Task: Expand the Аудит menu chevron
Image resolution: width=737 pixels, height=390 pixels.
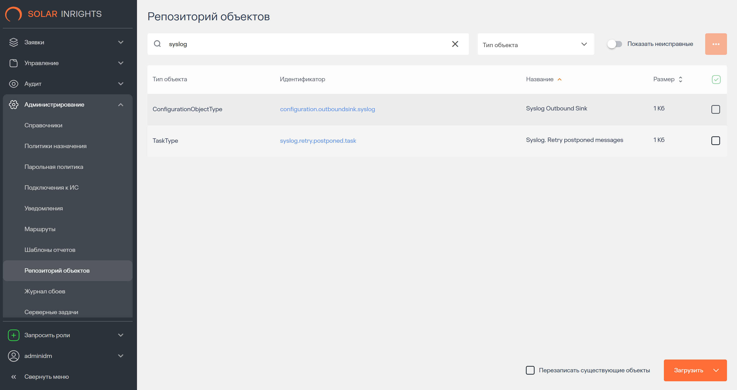Action: pyautogui.click(x=121, y=84)
